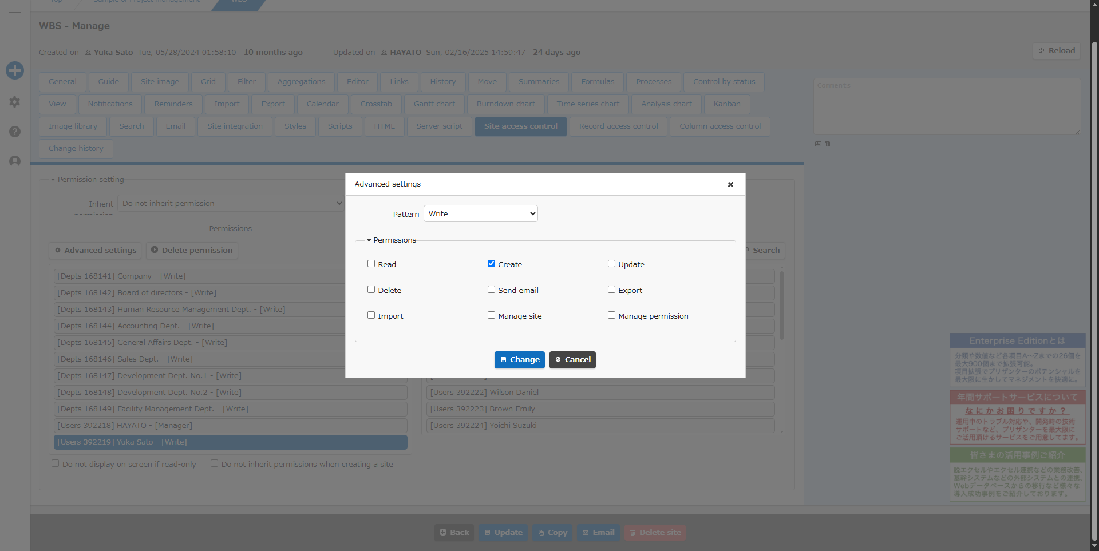Open the Inherit permission dropdown
The width and height of the screenshot is (1099, 551).
pyautogui.click(x=231, y=204)
